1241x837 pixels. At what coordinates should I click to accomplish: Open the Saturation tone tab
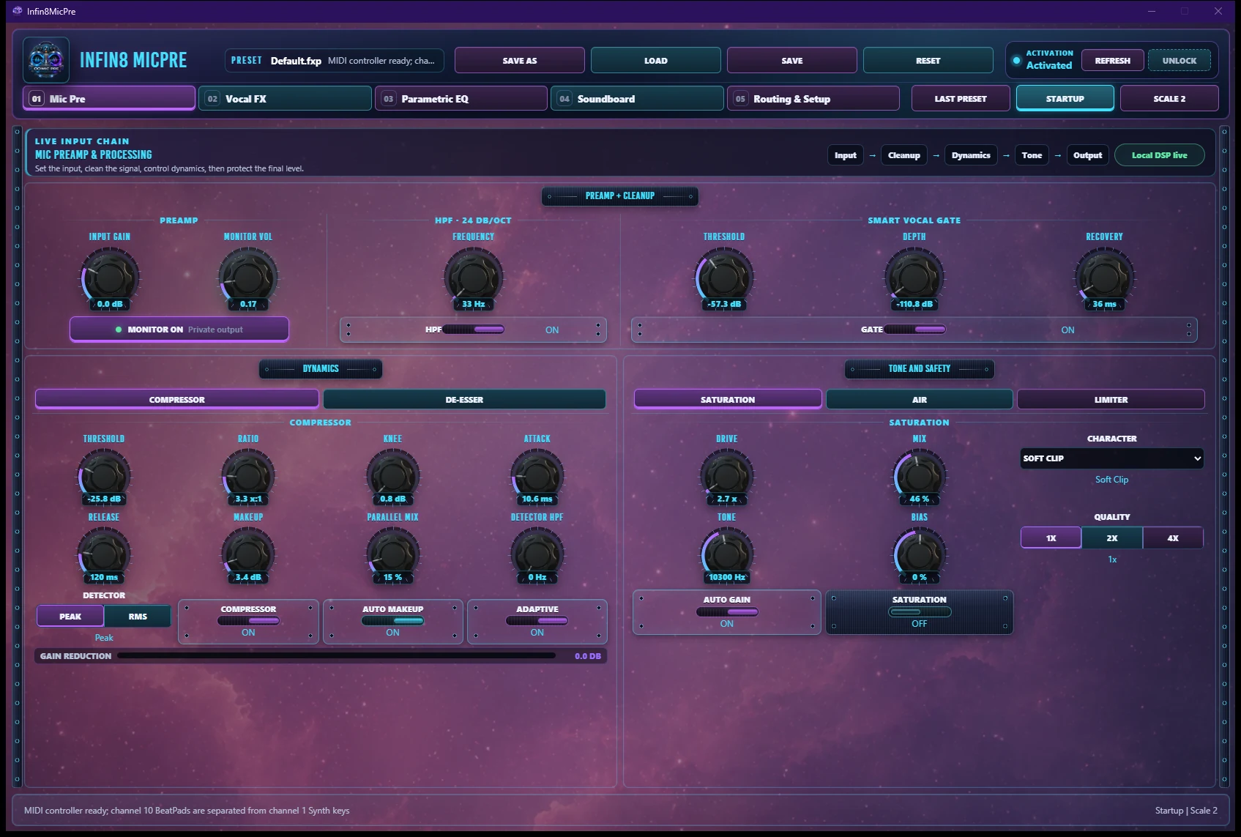tap(728, 400)
